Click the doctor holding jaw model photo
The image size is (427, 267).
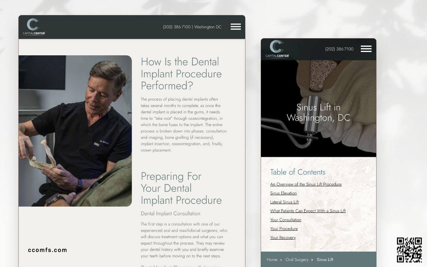pos(75,131)
